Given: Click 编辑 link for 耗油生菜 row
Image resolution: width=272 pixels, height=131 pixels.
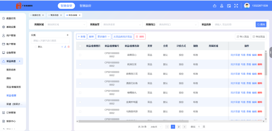Looking at the screenshot, I should 254,64.
